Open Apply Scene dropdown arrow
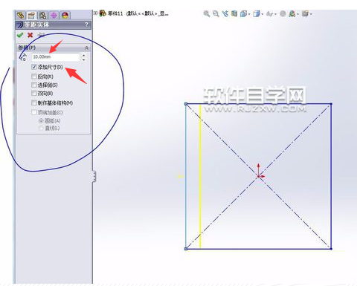Viewport: 363px width, 286px height. pos(298,14)
